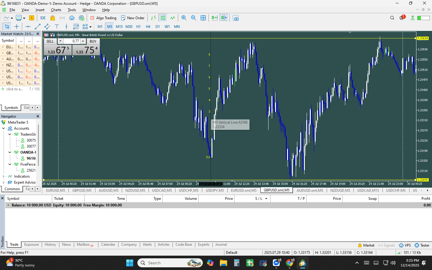Open the New Order dialog
The height and width of the screenshot is (270, 432).
tap(133, 18)
